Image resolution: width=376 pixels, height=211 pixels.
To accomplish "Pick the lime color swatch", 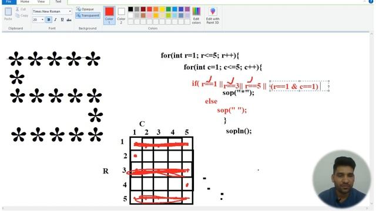I will 169,16.
